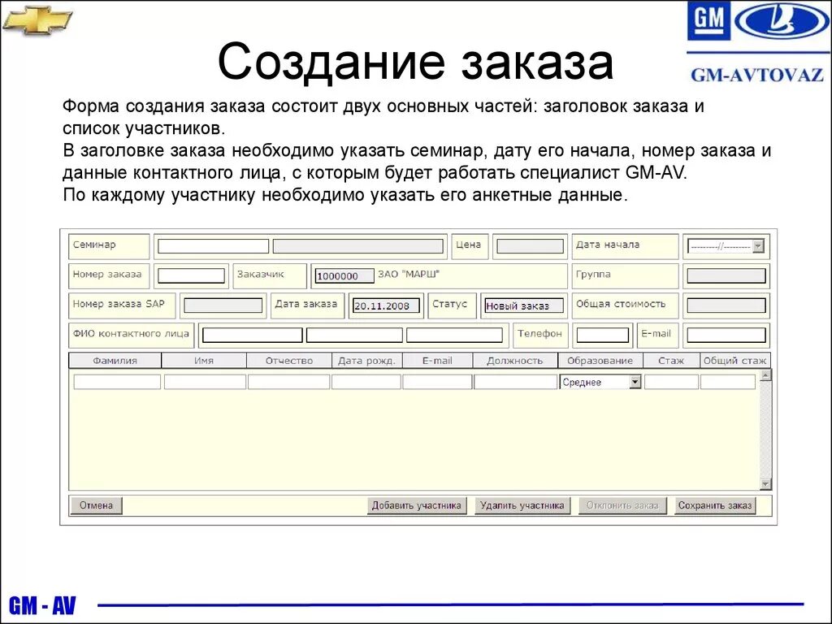Click the Общая стоимость field
Viewport: 832px width, 624px height.
[x=726, y=305]
